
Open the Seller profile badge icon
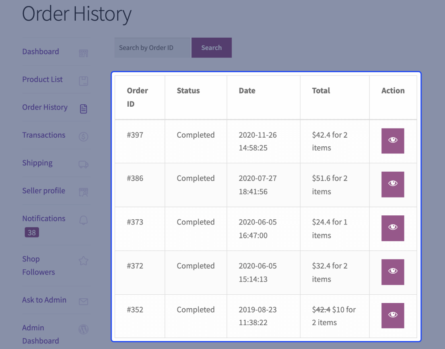[83, 192]
